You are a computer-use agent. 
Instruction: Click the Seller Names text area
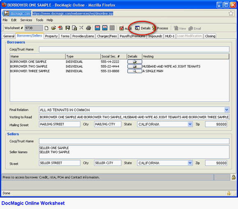click(x=134, y=152)
